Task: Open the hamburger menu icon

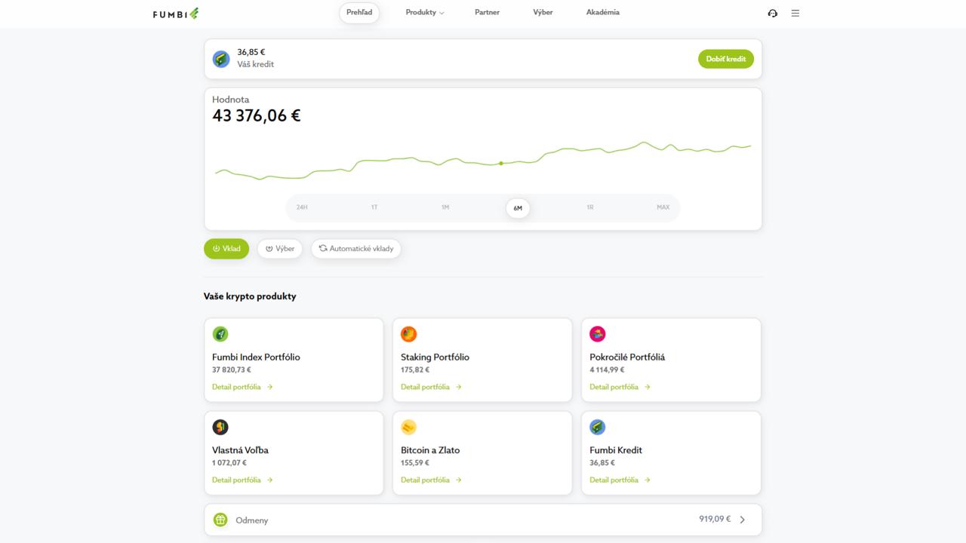Action: click(795, 14)
